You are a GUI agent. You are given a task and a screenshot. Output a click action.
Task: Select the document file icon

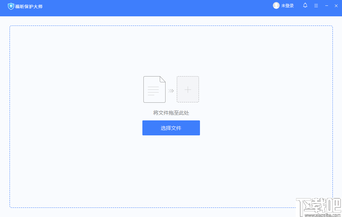point(154,89)
